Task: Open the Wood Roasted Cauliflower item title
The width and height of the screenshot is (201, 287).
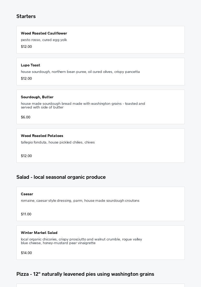Action: [44, 33]
